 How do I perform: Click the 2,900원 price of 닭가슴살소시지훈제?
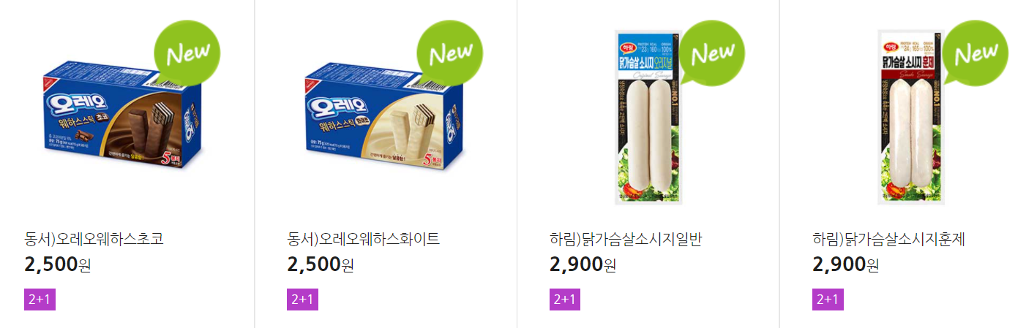[846, 264]
